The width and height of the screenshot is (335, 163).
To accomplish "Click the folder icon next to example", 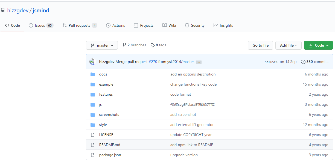I will 93,84.
